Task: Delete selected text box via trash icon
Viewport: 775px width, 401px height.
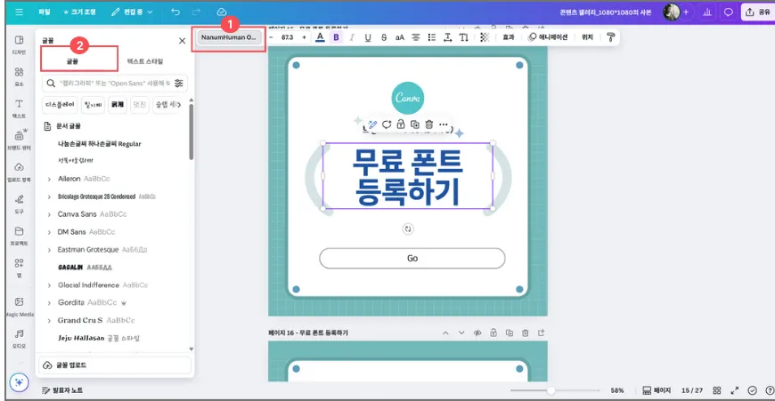Action: (x=429, y=124)
